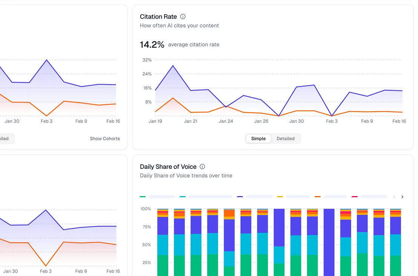Switch to the Detailed chart view
The image size is (418, 276).
pyautogui.click(x=286, y=138)
